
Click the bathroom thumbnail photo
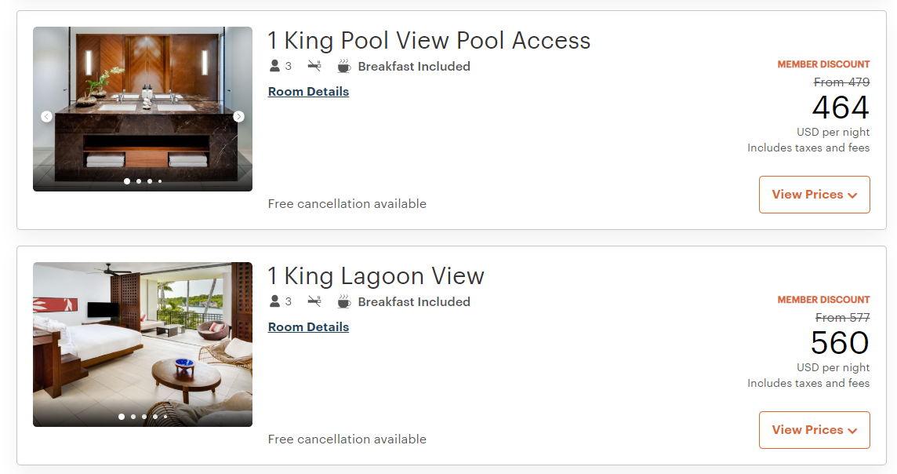(x=142, y=108)
